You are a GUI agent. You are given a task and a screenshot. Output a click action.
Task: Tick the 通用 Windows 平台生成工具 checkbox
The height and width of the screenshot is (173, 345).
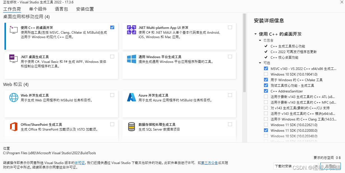point(230,57)
